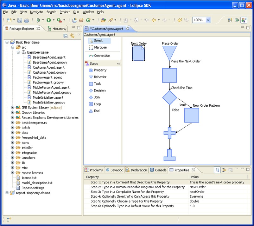Expand the repast.simphony.demos project
Screen dimensions: 254x226
point(7,193)
